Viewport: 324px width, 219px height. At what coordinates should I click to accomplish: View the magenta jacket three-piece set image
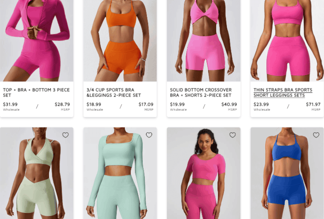pos(37,40)
